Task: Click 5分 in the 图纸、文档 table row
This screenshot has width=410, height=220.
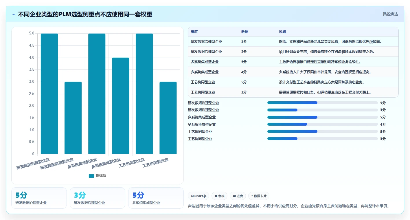Action: tap(244, 42)
